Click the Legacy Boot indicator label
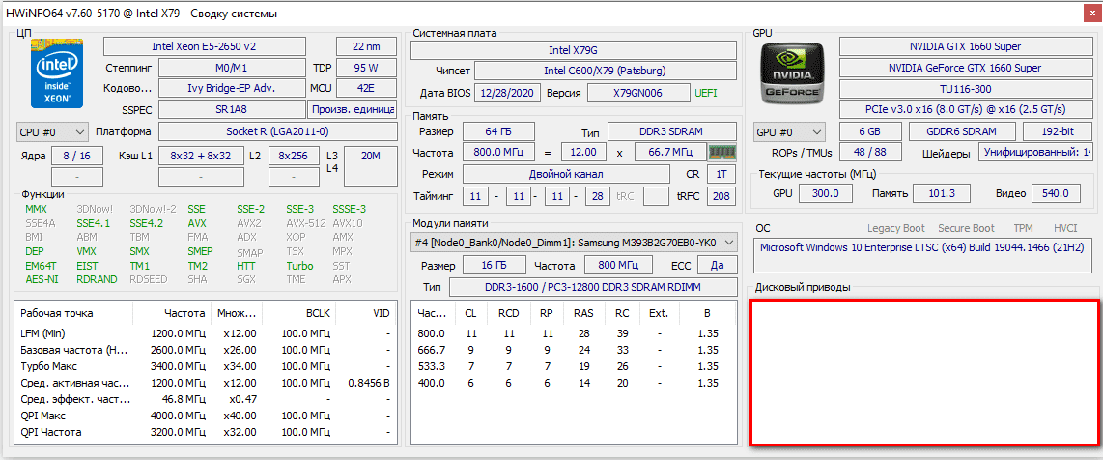This screenshot has width=1103, height=460. (897, 229)
